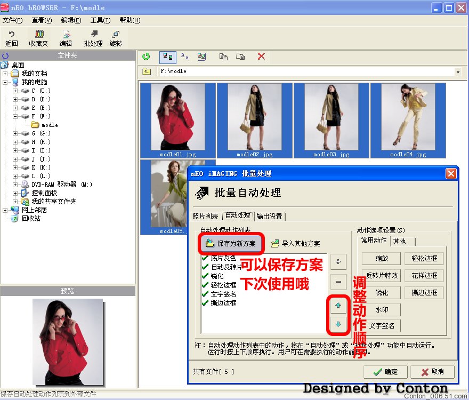Expand the 我的文档 tree node

point(5,74)
